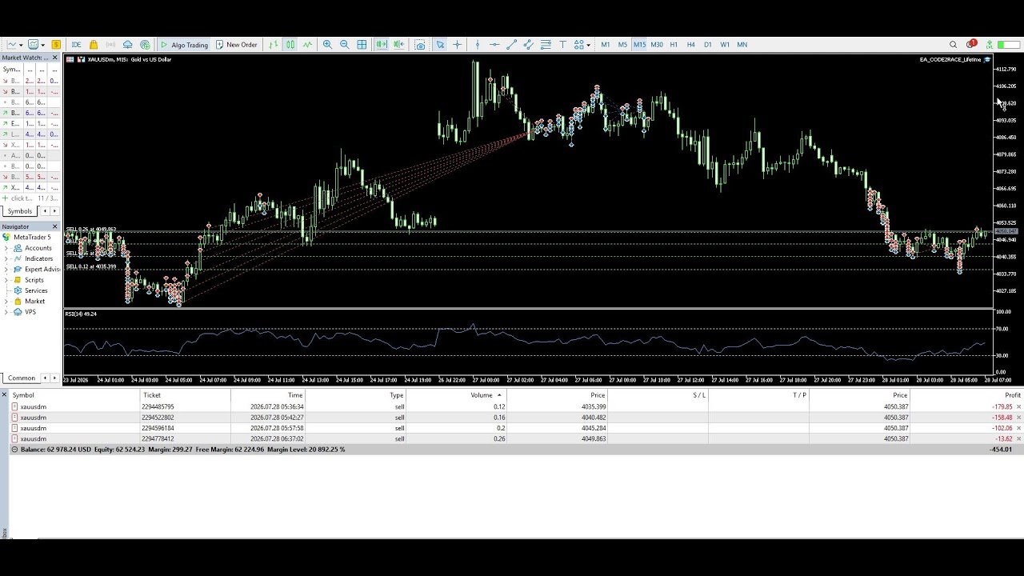Select the text label T tool
The height and width of the screenshot is (576, 1024).
coord(562,45)
